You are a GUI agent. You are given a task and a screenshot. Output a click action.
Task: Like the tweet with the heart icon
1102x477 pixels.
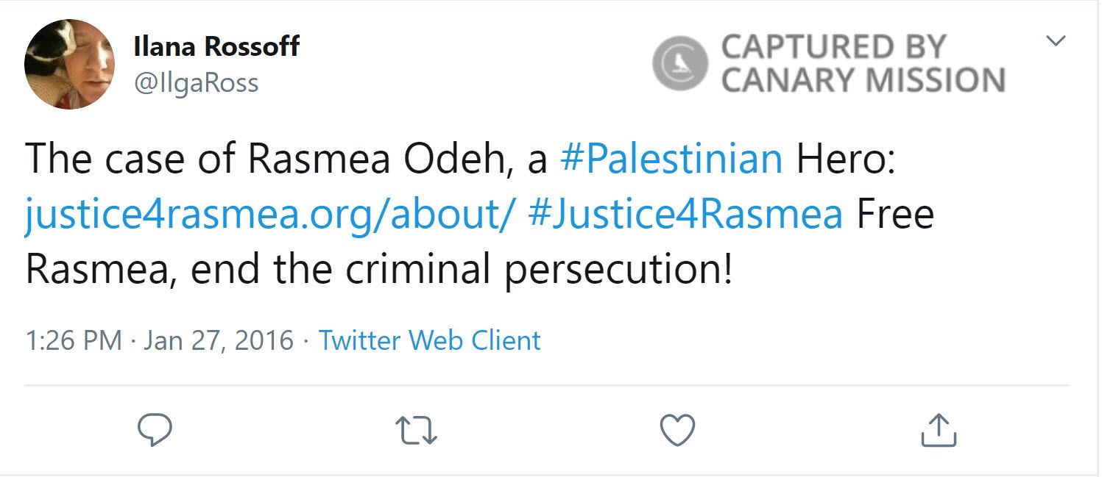click(x=677, y=430)
